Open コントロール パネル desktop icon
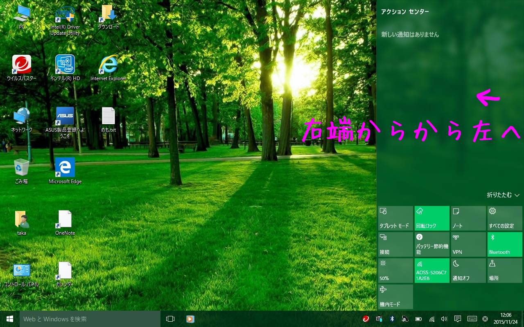 pos(21,274)
